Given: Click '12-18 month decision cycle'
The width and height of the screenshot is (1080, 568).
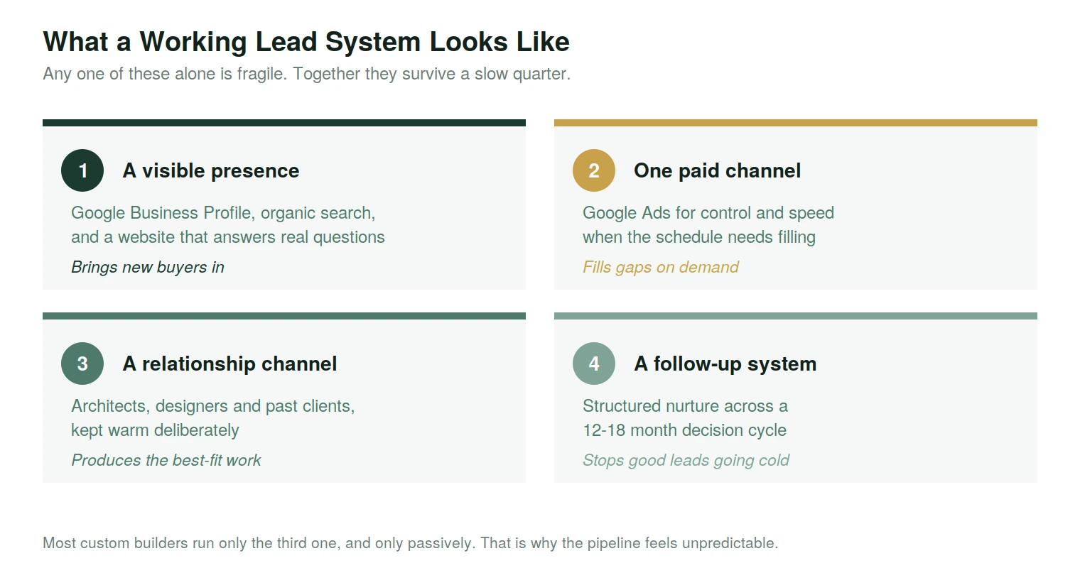Looking at the screenshot, I should click(x=684, y=430).
